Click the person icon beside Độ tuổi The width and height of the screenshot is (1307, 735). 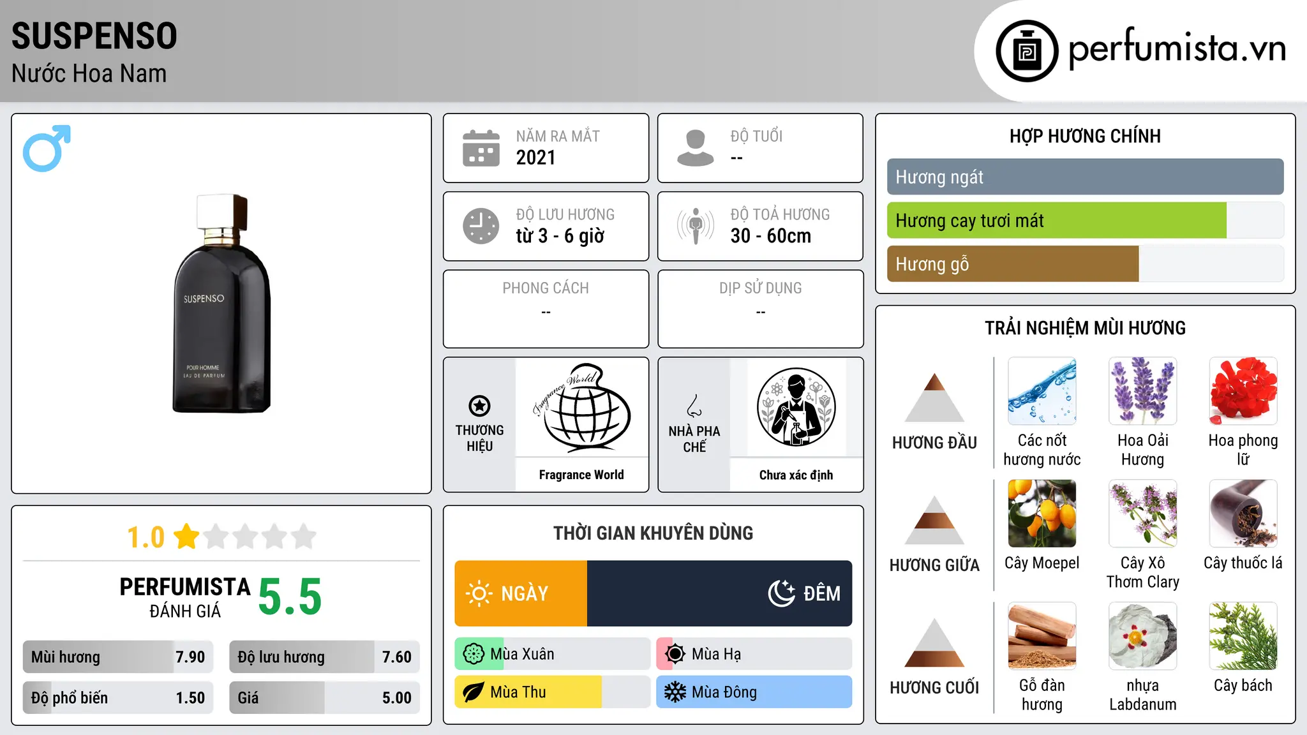click(x=696, y=148)
